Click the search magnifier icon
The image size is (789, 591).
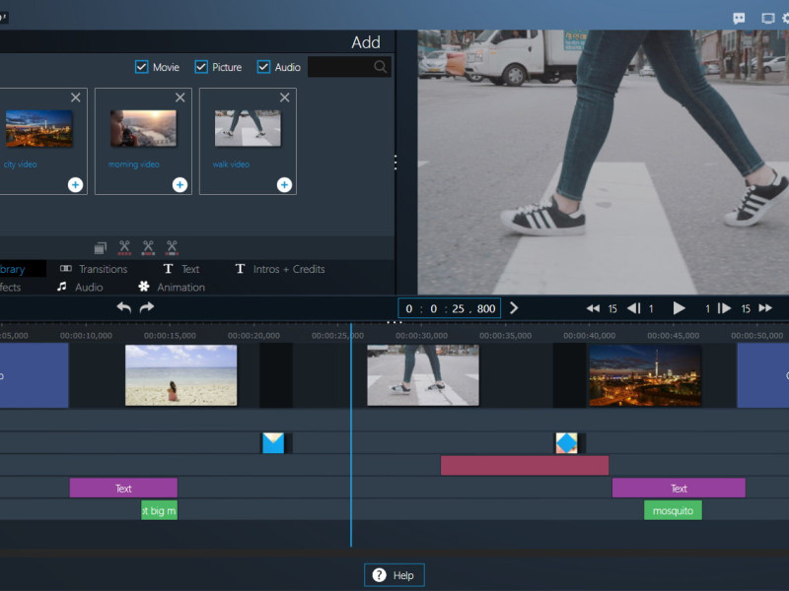(381, 67)
